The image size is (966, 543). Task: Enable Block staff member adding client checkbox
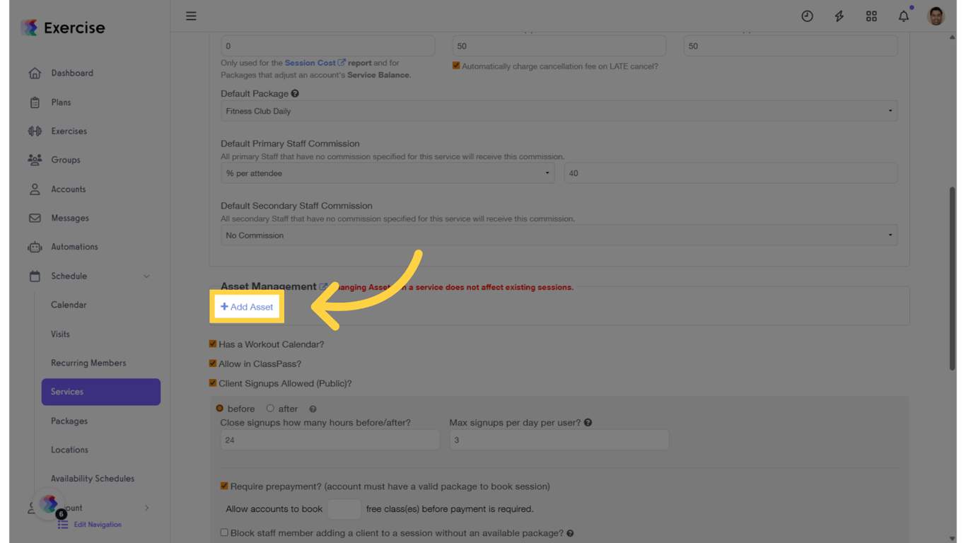[x=224, y=532]
